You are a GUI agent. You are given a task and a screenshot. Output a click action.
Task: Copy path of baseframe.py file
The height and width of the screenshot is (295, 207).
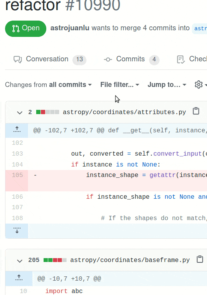(200, 259)
